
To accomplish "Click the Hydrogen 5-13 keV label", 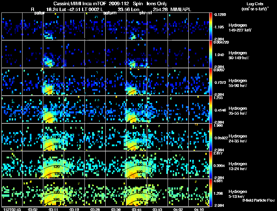I will tap(238, 194).
